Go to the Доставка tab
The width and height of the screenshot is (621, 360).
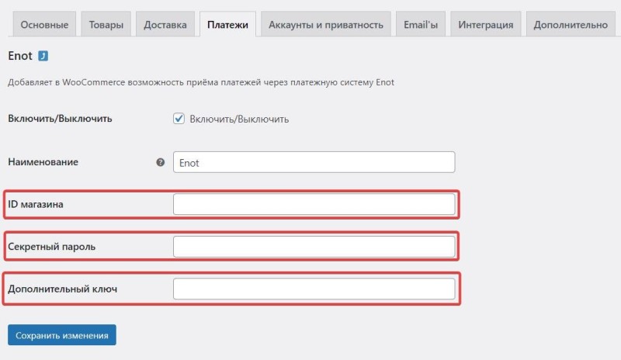165,25
